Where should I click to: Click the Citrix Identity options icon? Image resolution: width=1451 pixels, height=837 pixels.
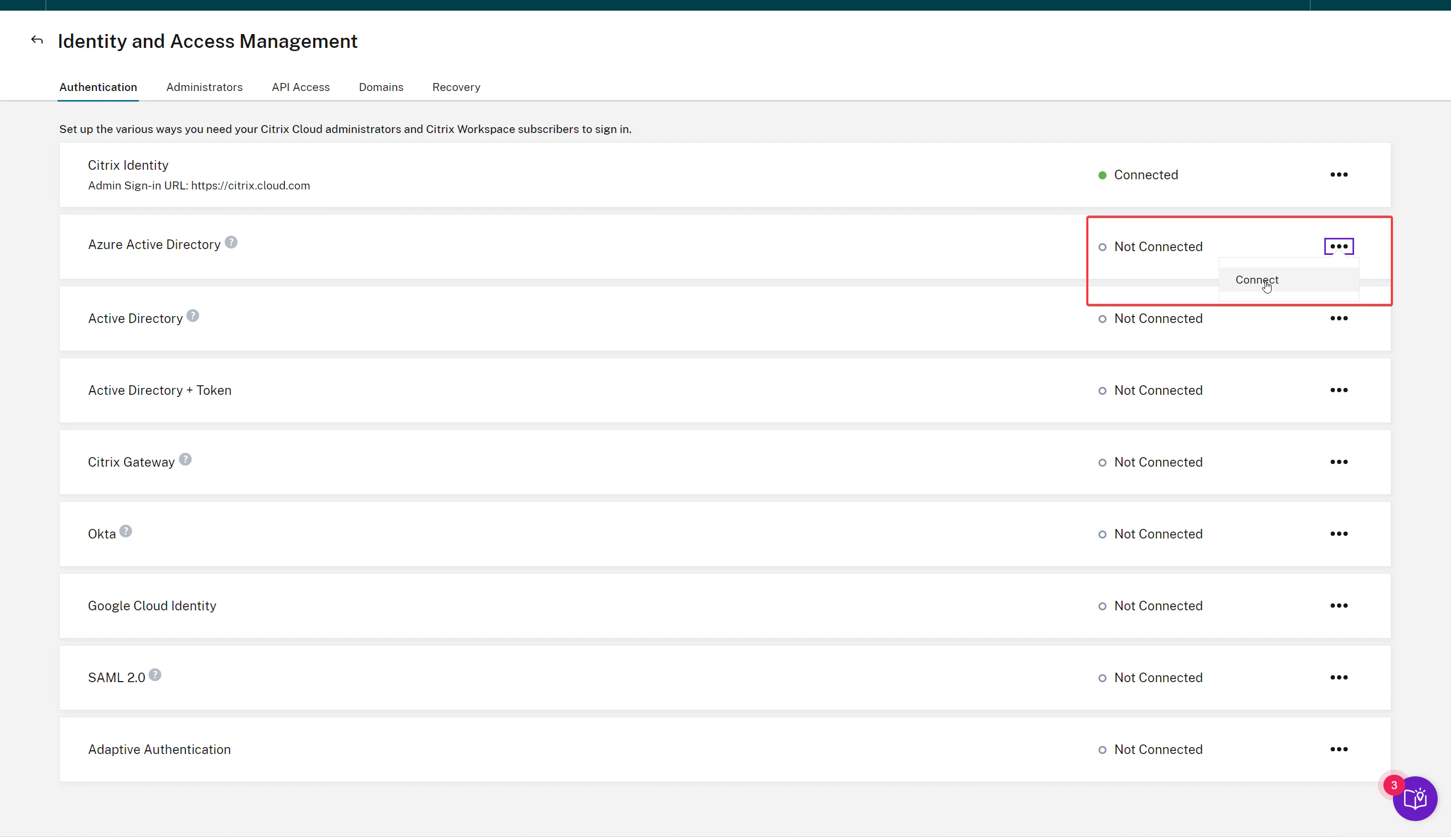[1339, 173]
